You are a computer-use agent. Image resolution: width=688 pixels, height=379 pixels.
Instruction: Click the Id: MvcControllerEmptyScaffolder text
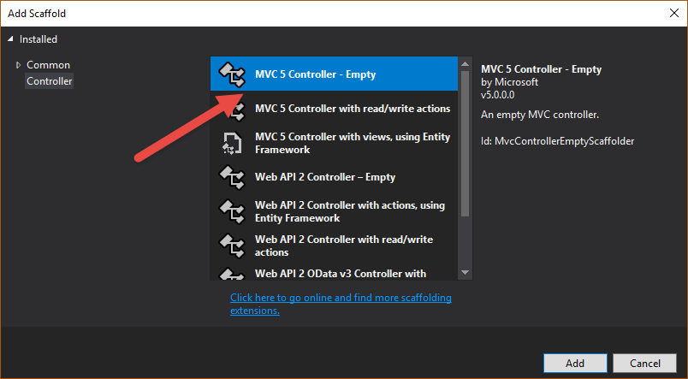coord(558,141)
